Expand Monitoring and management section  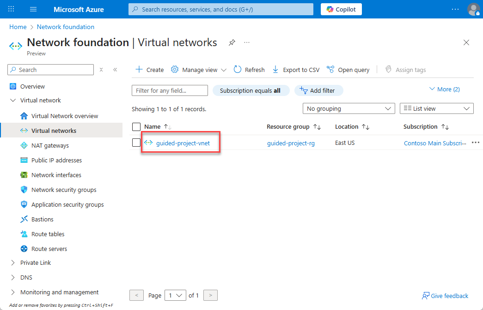click(13, 292)
